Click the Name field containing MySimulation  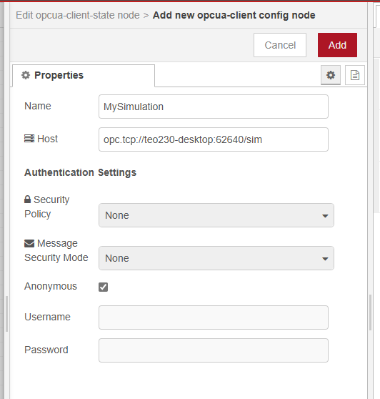coord(214,107)
